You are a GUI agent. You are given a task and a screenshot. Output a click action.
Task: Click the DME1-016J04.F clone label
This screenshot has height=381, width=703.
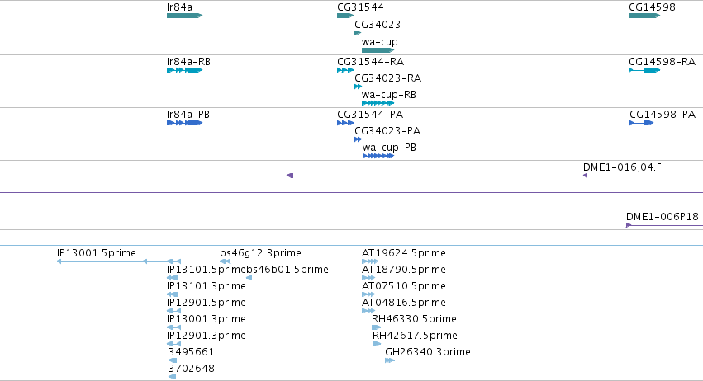622,167
